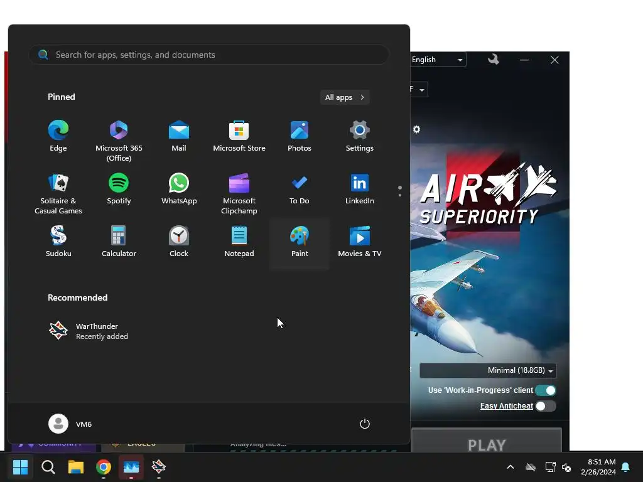Open the Edge browser from pinned apps
643x482 pixels.
click(58, 136)
